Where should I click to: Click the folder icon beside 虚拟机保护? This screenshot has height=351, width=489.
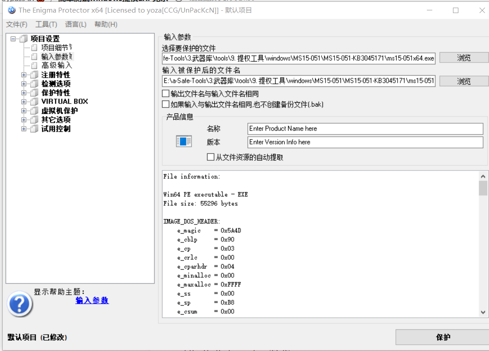pos(34,111)
